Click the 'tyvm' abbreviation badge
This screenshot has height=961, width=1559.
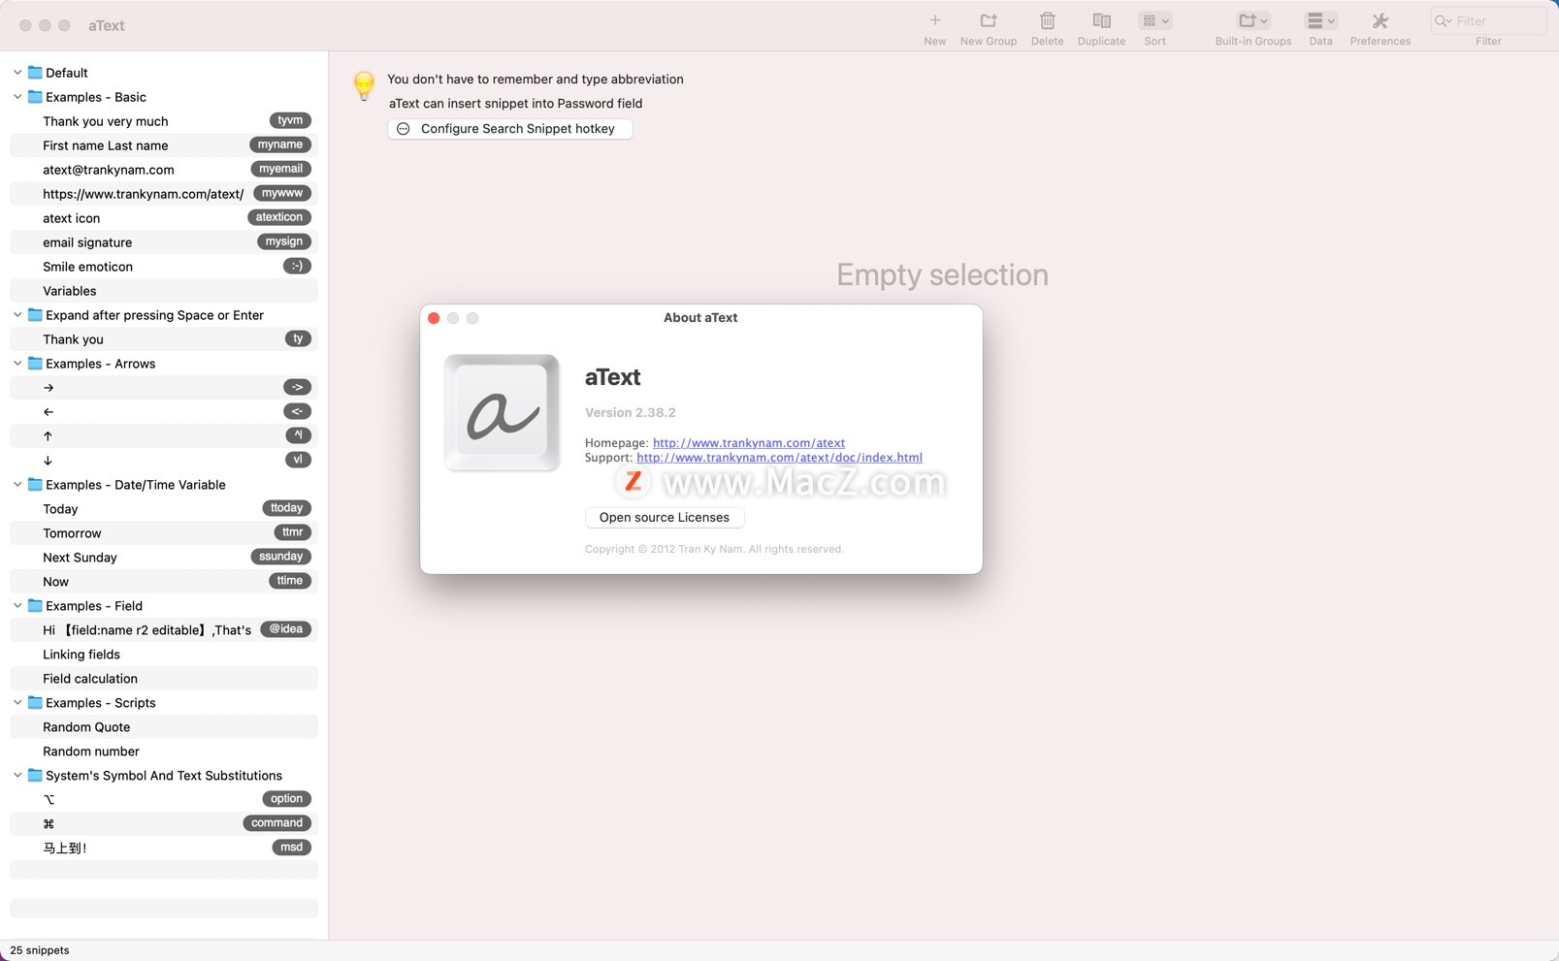(x=290, y=120)
